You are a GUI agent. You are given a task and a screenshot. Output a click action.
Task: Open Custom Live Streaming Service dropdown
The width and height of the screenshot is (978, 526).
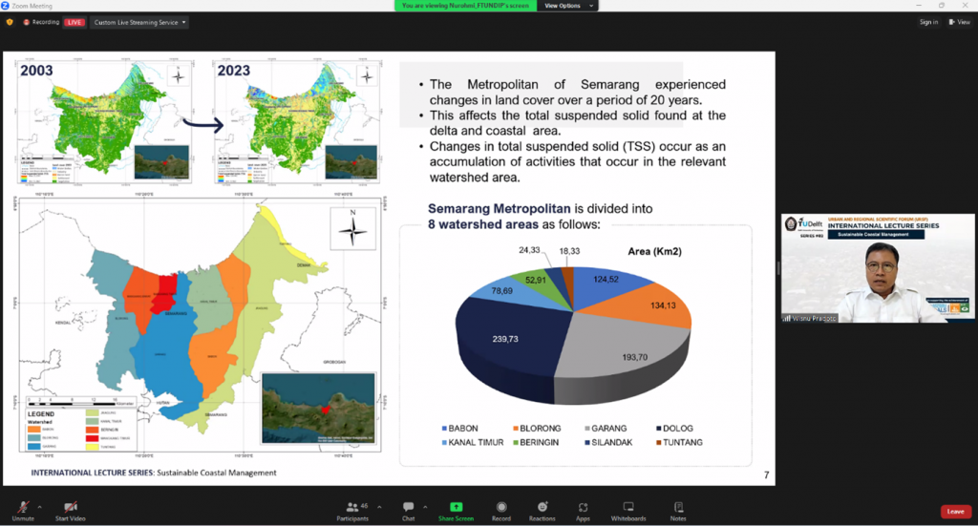[x=138, y=22]
